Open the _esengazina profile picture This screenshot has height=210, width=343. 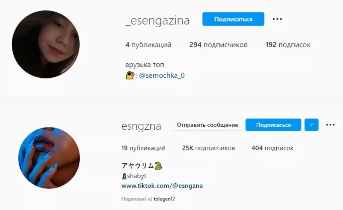point(46,44)
